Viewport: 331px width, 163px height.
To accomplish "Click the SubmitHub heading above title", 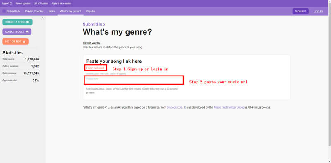I will coord(94,24).
